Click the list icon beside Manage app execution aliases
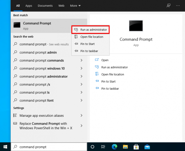The height and width of the screenshot is (151, 185). tap(15, 115)
